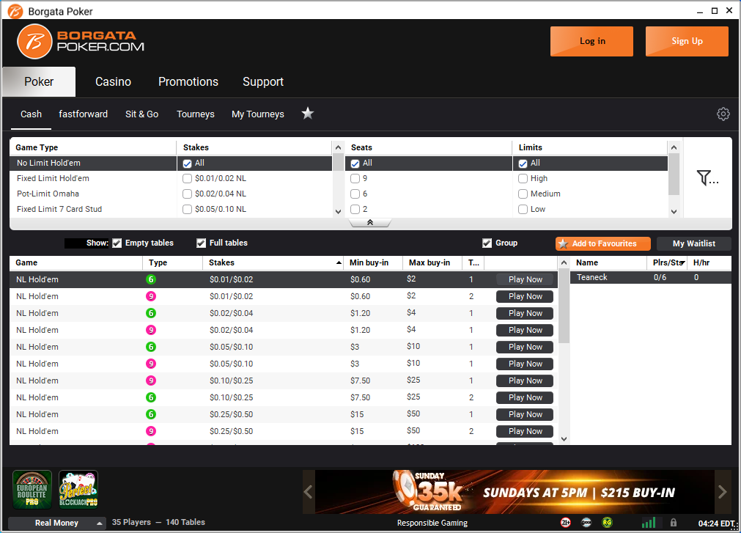Screen dimensions: 741x533
Task: Show previous promotional banner
Action: tap(308, 492)
